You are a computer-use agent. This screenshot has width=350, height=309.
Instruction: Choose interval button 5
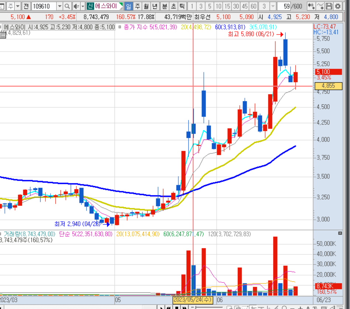pos(209,6)
